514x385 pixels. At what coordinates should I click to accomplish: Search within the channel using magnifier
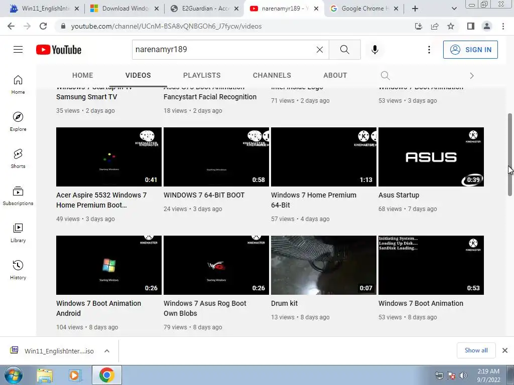[x=385, y=76]
